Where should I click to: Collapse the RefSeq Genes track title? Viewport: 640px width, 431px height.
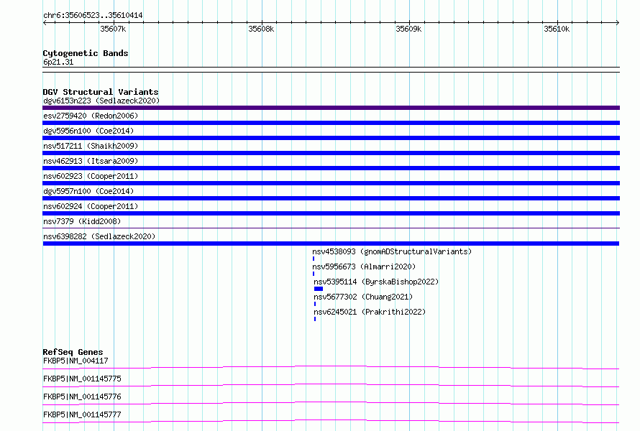(73, 351)
